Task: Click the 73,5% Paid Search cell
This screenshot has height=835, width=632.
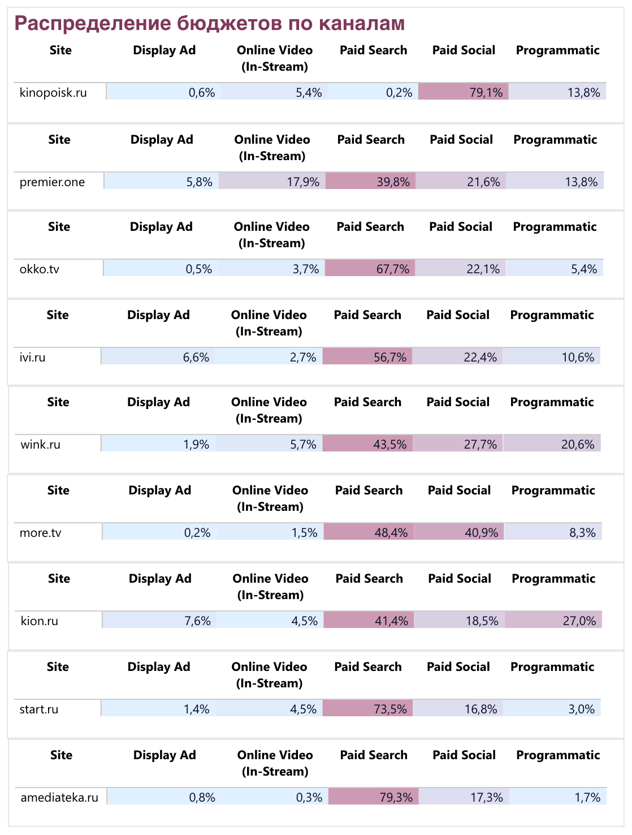Action: pos(368,709)
